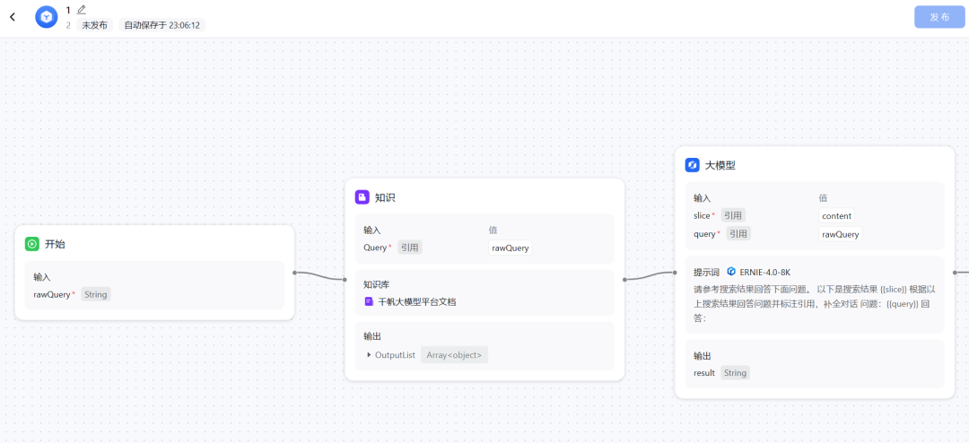Select the 大模型 node title
The image size is (969, 443).
tap(720, 165)
